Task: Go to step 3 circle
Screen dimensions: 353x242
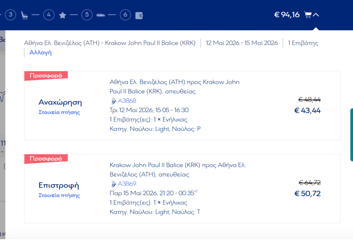Action: [11, 15]
